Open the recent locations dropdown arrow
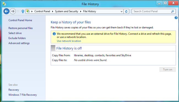This screenshot has height=102, width=179. click(x=18, y=11)
